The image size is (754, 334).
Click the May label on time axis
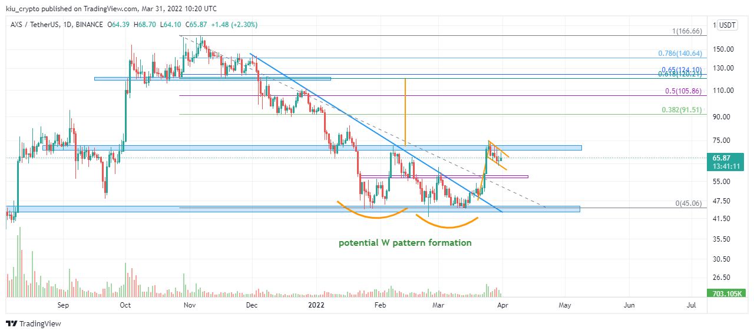coord(565,306)
